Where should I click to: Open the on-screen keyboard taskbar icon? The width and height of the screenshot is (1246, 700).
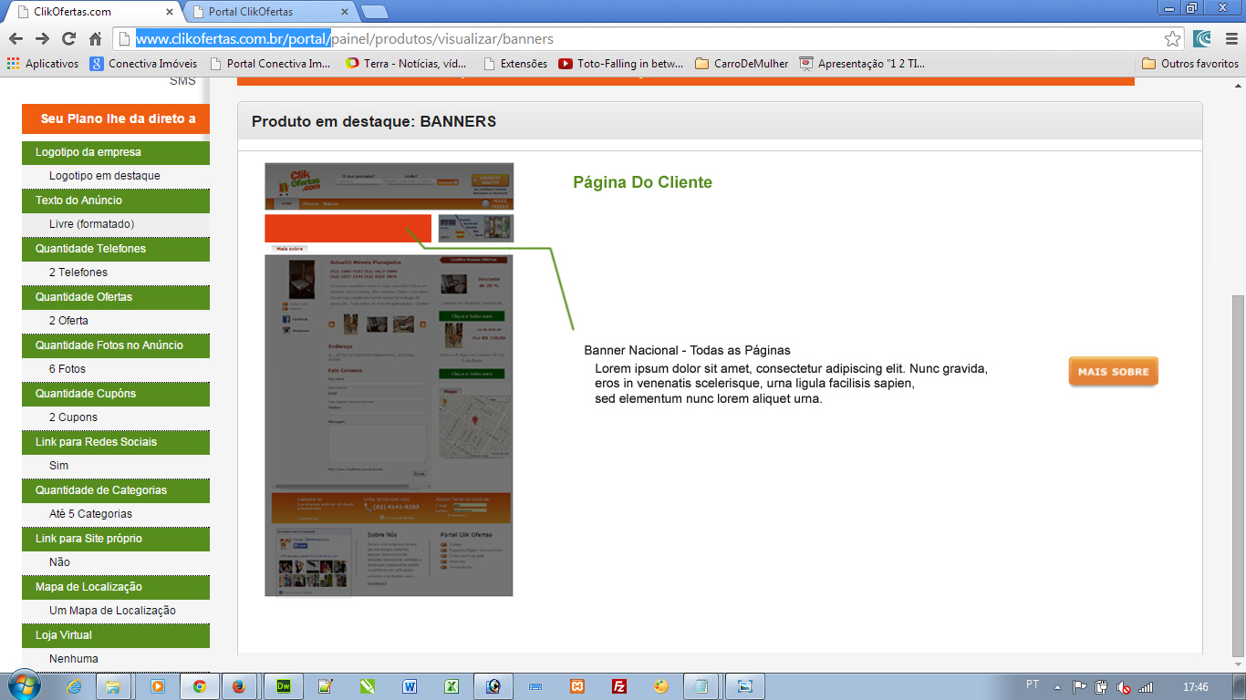click(x=535, y=686)
